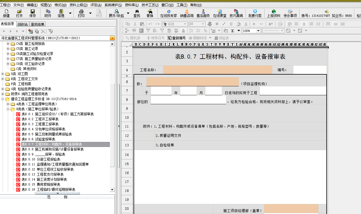This screenshot has height=214, width=361.
Task: Open the 评定 menu
Action: click(96, 5)
